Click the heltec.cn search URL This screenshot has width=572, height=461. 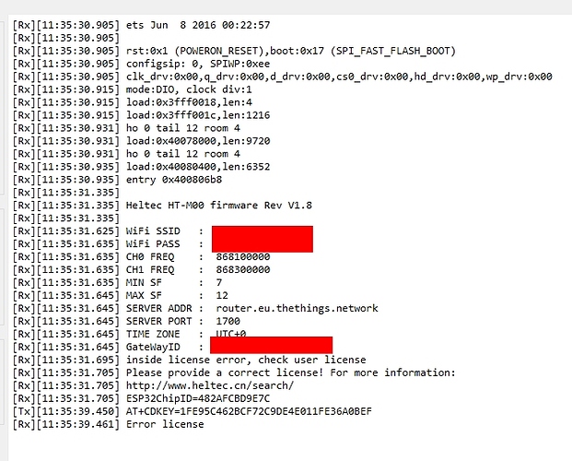point(210,385)
